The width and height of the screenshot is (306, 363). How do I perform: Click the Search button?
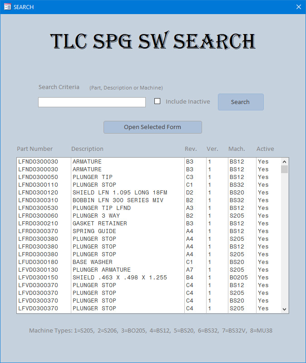[241, 102]
